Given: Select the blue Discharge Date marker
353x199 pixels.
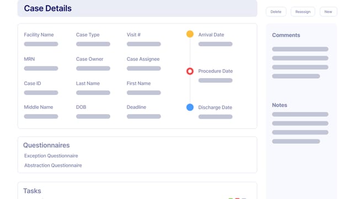Looking at the screenshot, I should 190,107.
